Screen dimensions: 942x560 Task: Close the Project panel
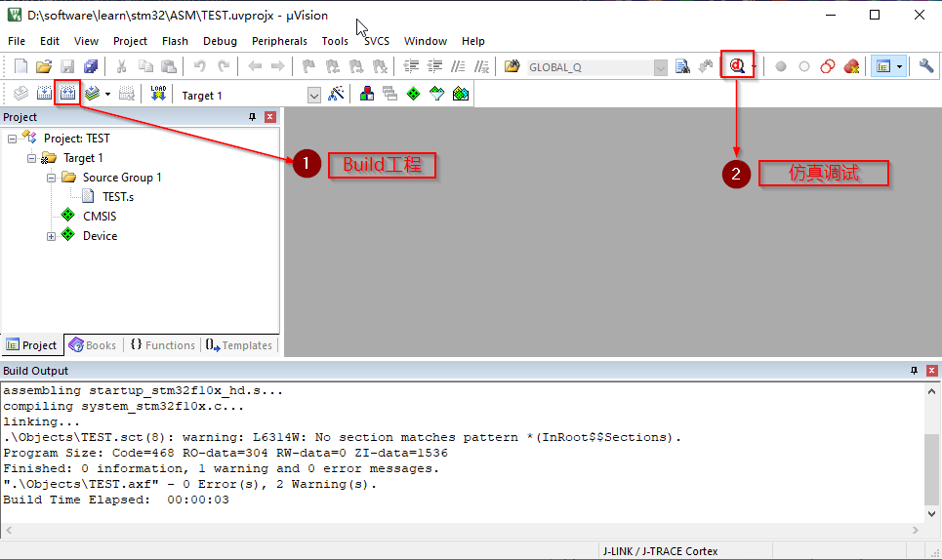tap(270, 117)
